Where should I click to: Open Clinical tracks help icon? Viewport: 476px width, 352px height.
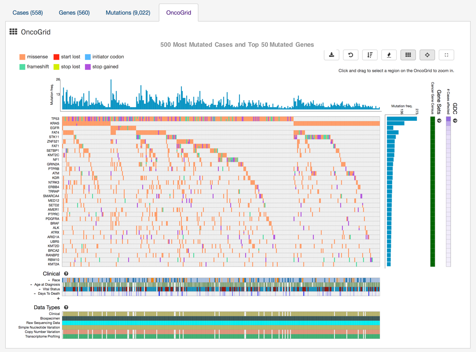point(66,274)
